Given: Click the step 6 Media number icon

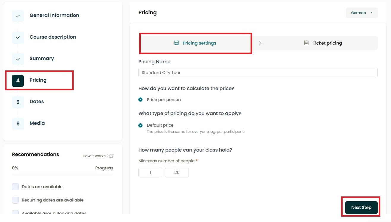Looking at the screenshot, I should point(18,124).
